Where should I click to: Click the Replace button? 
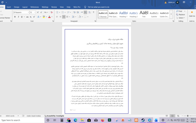point(180,14)
